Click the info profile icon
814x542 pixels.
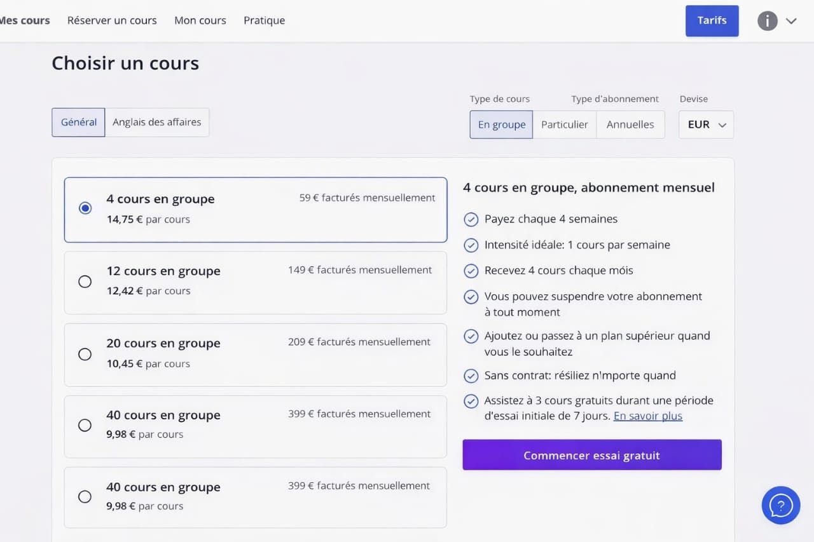pyautogui.click(x=767, y=21)
